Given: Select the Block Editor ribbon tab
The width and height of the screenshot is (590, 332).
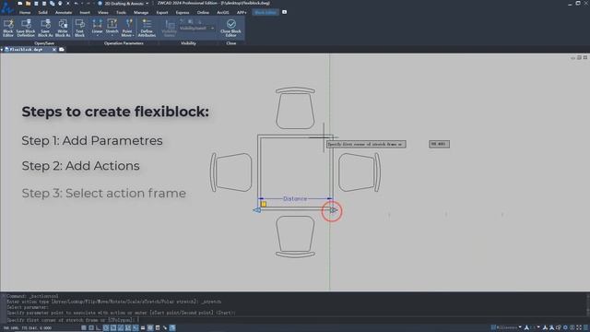Looking at the screenshot, I should pos(265,12).
